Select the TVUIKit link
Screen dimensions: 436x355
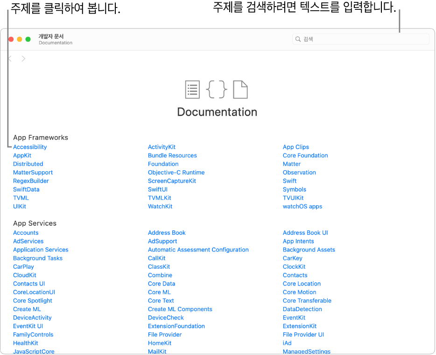point(293,198)
